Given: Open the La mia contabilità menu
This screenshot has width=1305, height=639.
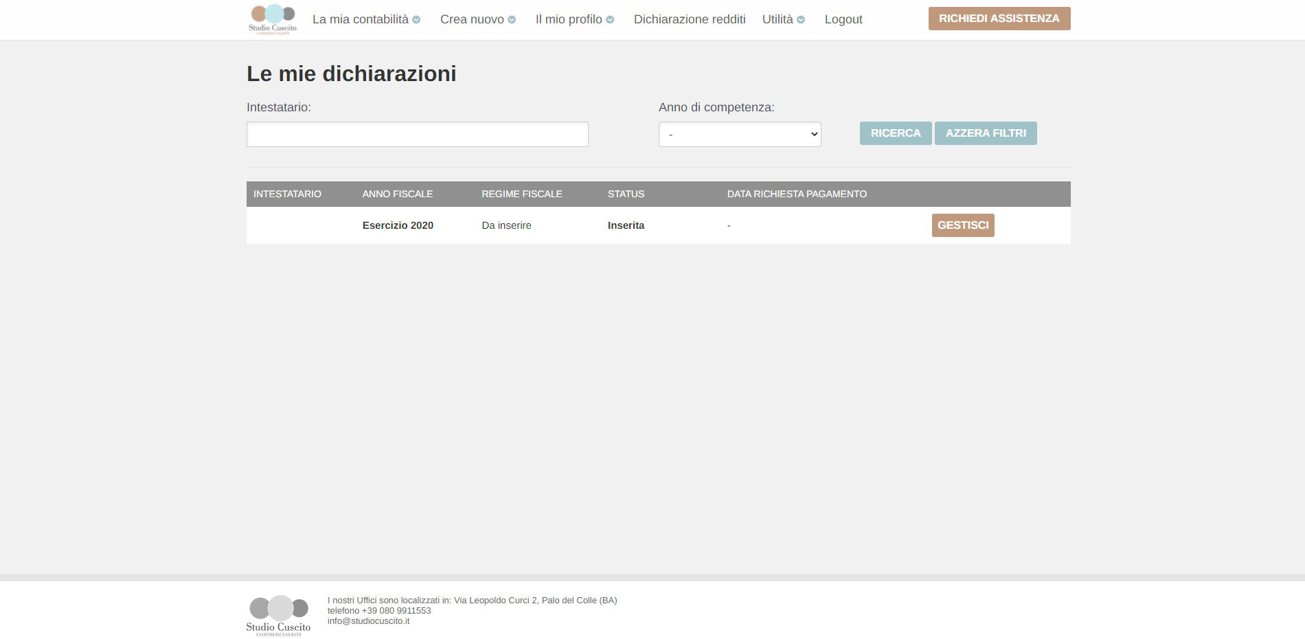Looking at the screenshot, I should (360, 19).
